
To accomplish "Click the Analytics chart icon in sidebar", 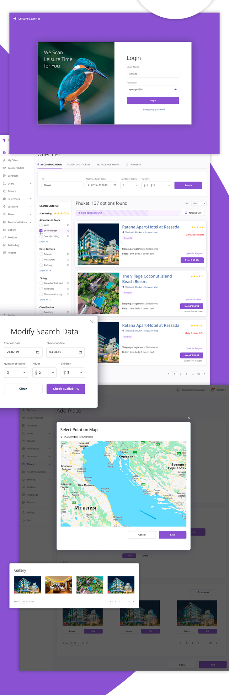I will (4, 237).
